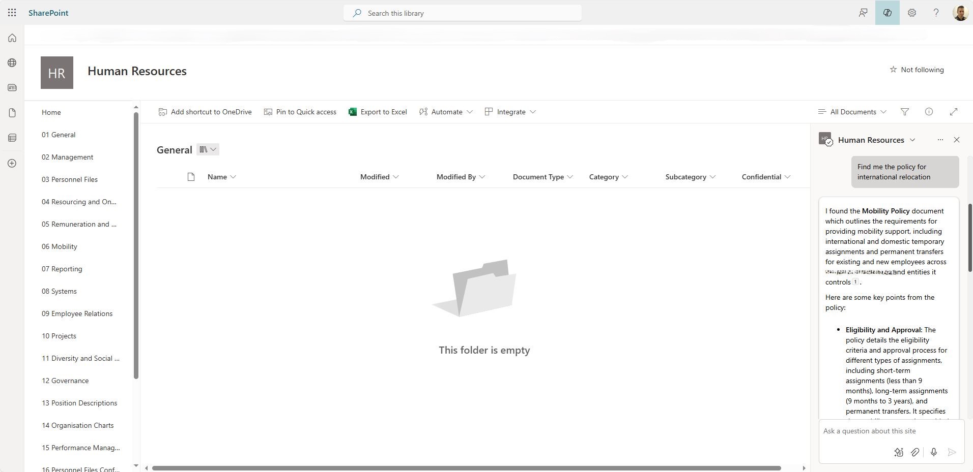The image size is (973, 472).
Task: Click Add shortcut to OneDrive
Action: [205, 112]
